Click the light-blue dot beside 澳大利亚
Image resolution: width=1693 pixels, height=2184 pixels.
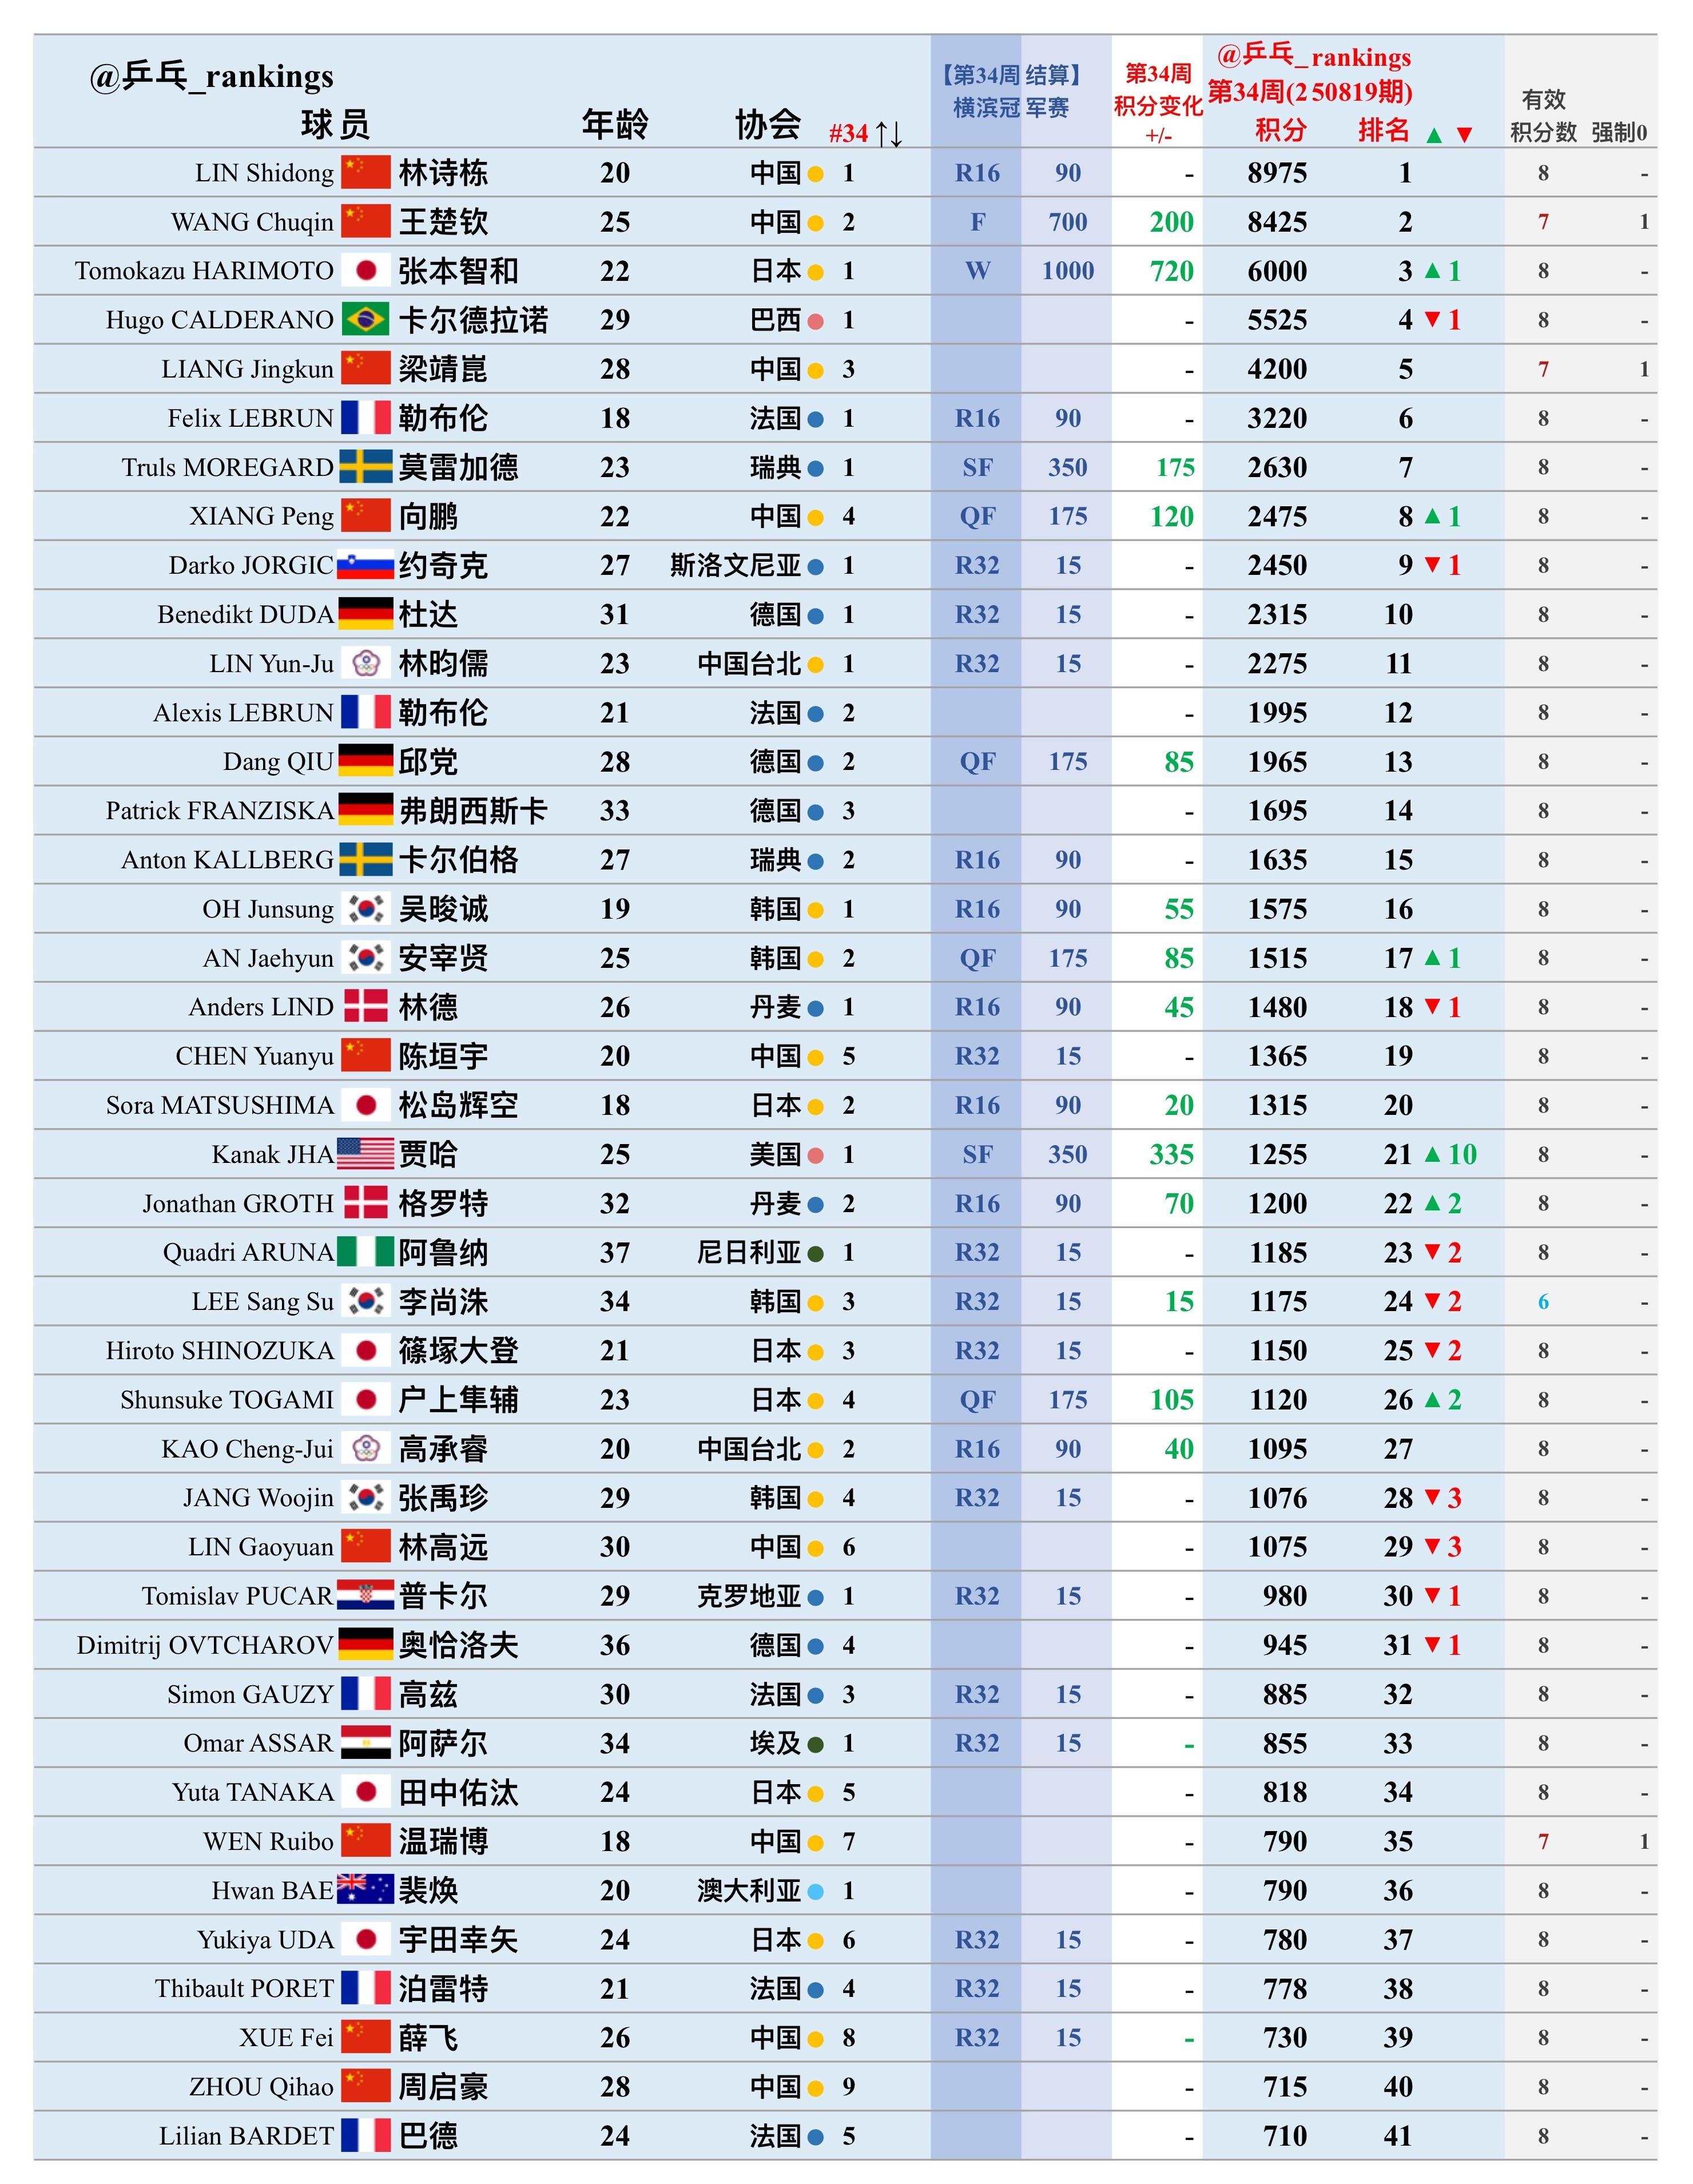coord(815,1891)
